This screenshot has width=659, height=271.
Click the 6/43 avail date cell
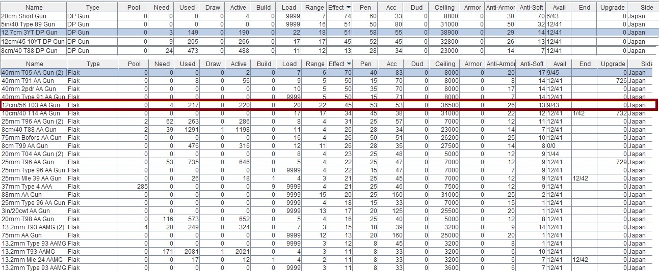point(560,16)
